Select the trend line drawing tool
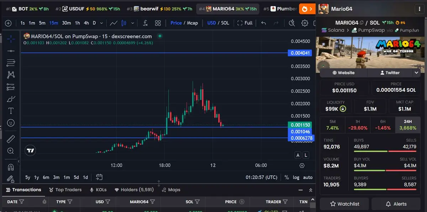The width and height of the screenshot is (427, 212). [x=11, y=51]
